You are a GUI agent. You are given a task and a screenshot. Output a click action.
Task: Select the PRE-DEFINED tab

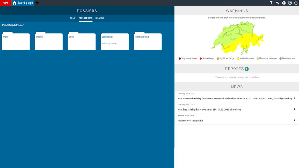[85, 18]
